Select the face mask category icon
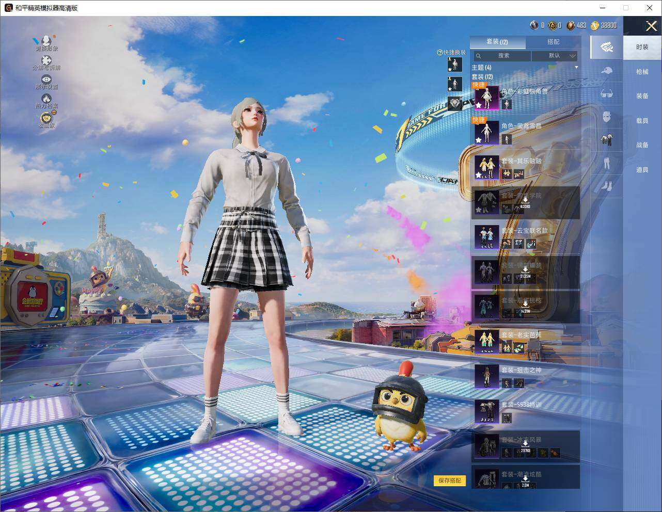Screen dimensions: 662x512 pos(607,117)
